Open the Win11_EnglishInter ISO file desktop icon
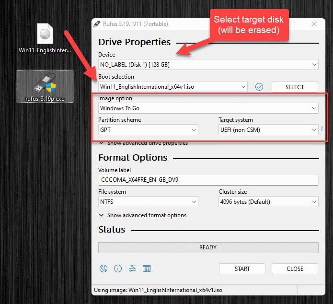The image size is (333, 304). pyautogui.click(x=45, y=38)
